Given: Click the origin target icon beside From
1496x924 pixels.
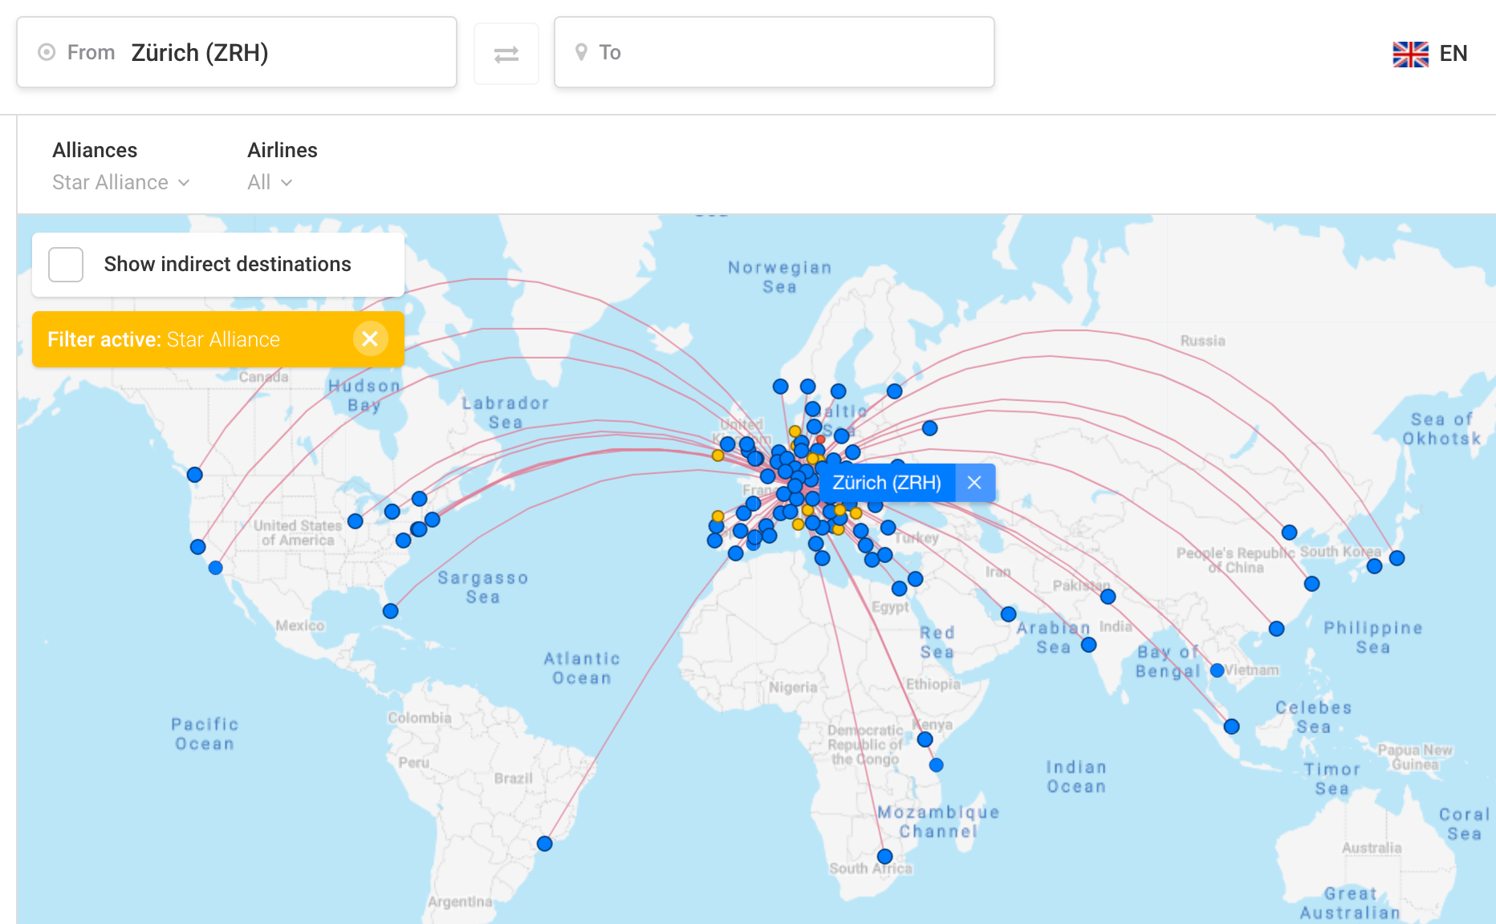Looking at the screenshot, I should (x=47, y=53).
